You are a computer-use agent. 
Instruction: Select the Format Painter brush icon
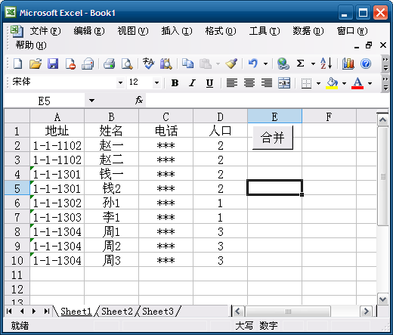(231, 64)
